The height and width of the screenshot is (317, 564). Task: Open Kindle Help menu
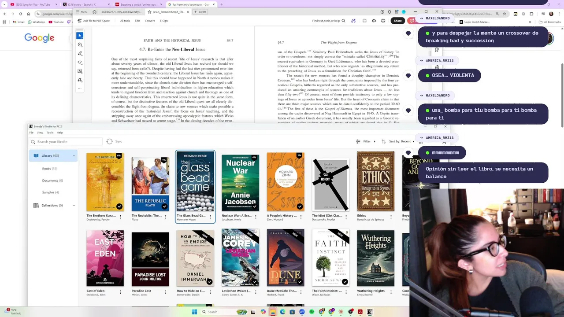tap(59, 133)
